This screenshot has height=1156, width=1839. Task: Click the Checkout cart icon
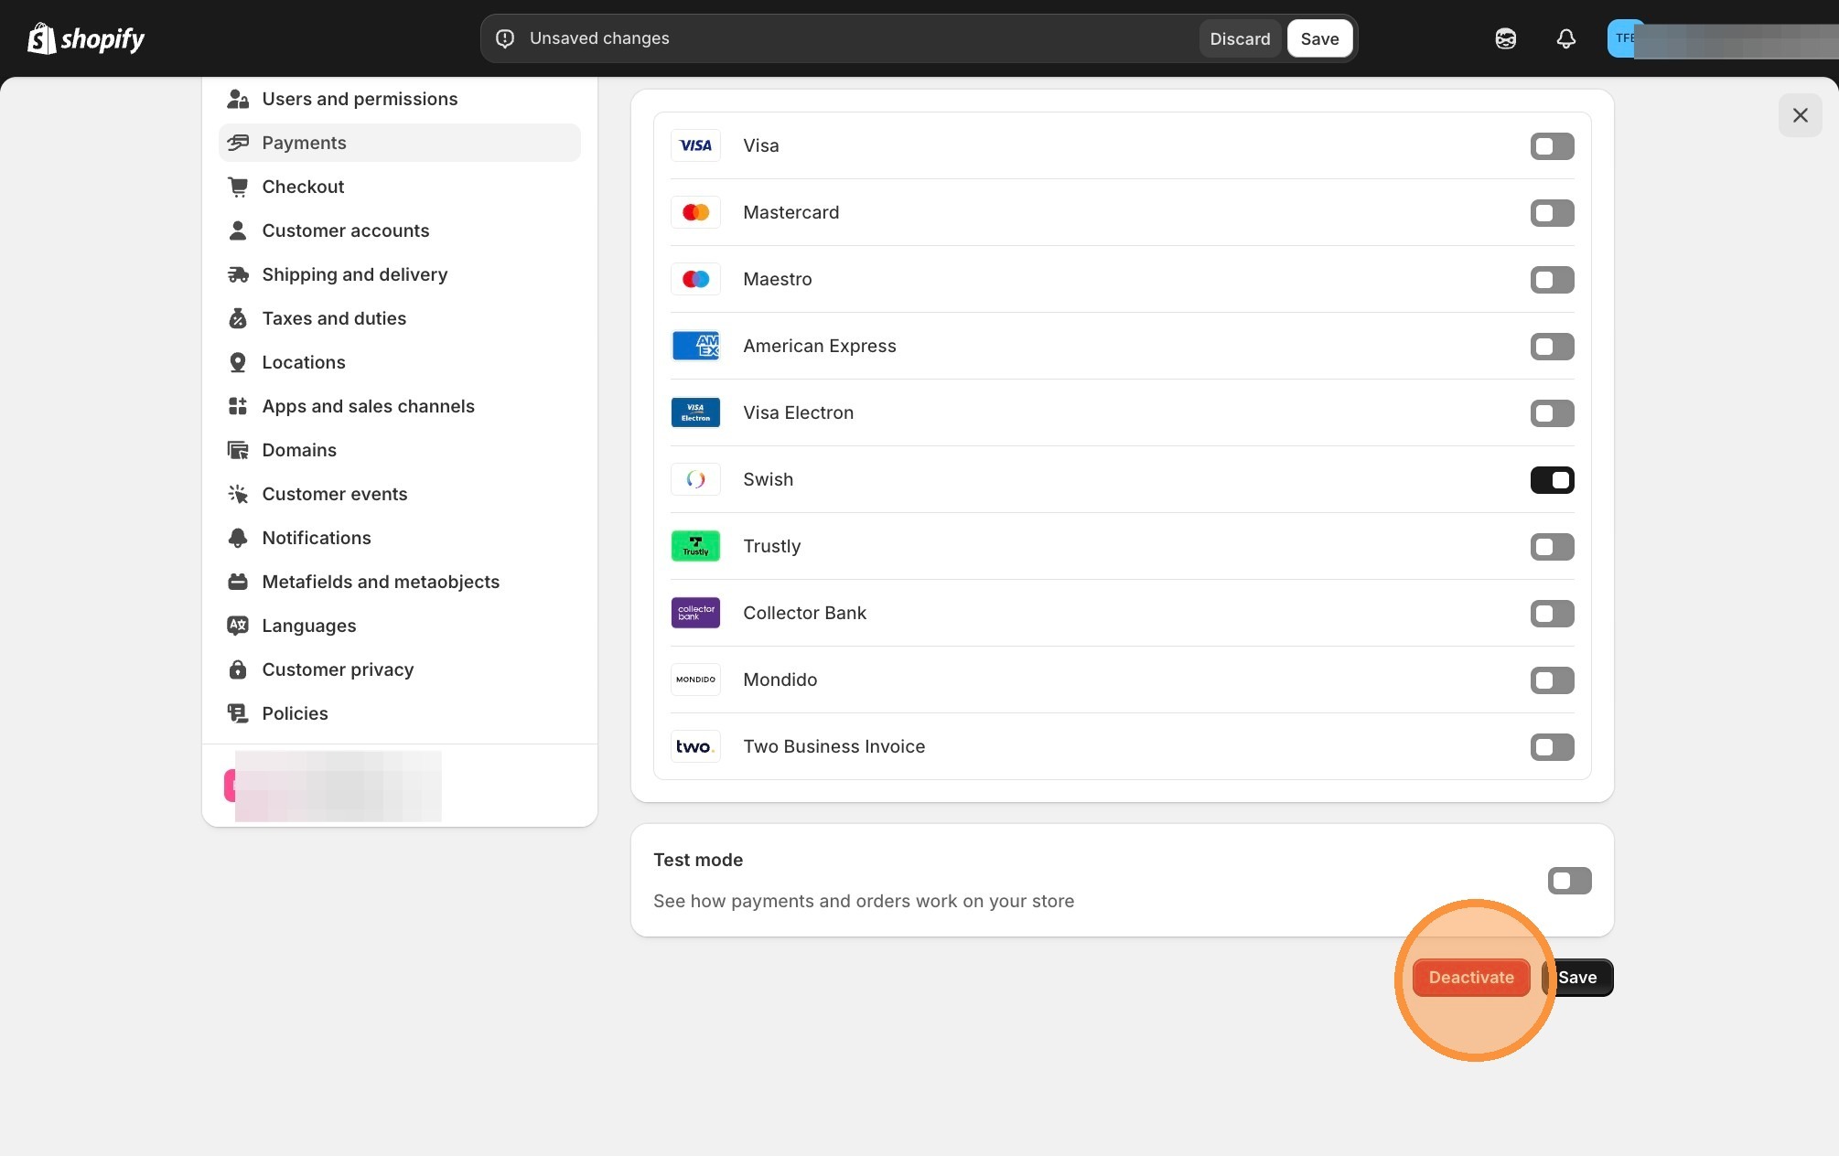(238, 187)
